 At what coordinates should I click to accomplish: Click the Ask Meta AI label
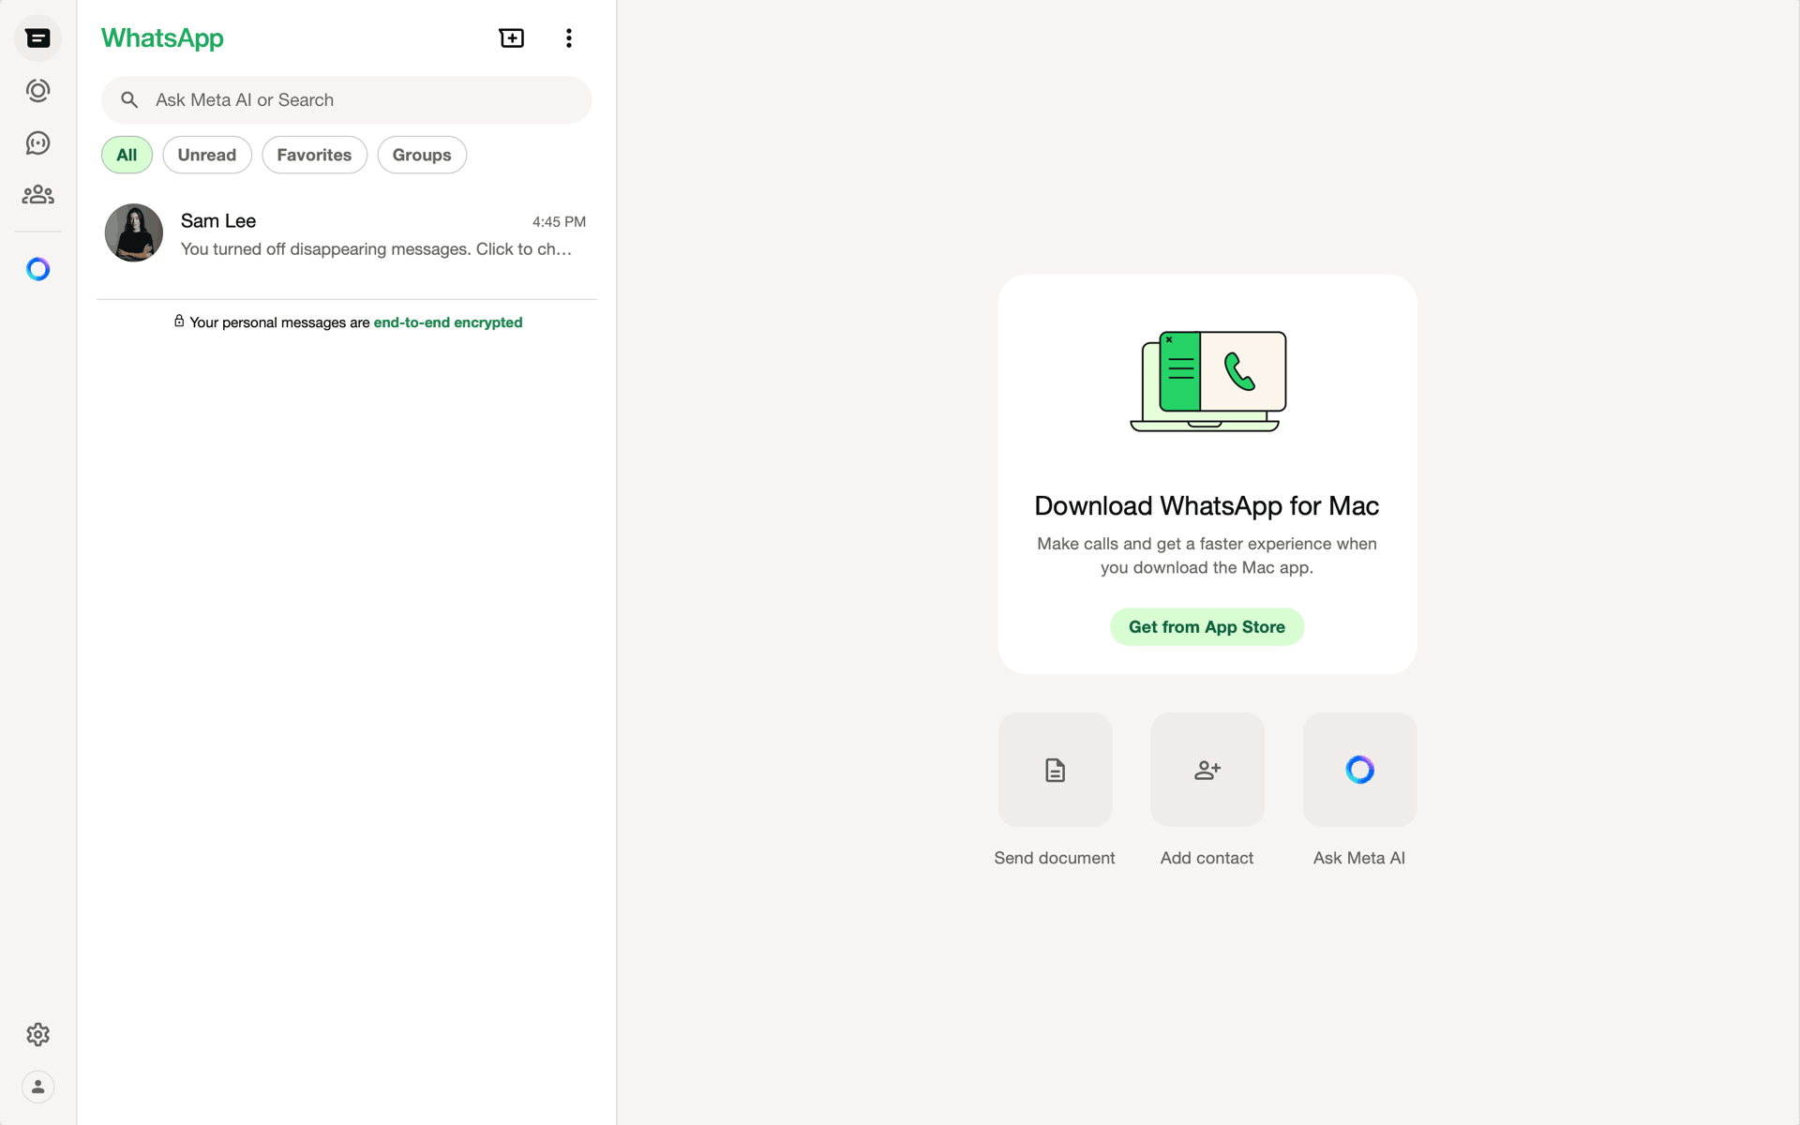pyautogui.click(x=1359, y=858)
